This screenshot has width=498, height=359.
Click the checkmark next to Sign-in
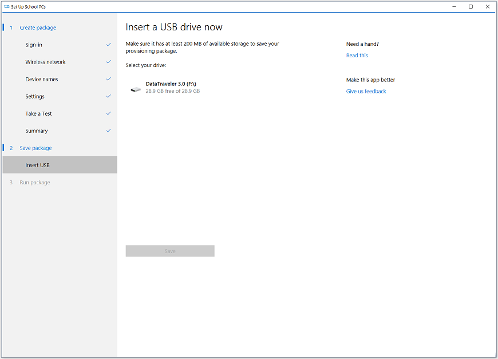click(109, 45)
